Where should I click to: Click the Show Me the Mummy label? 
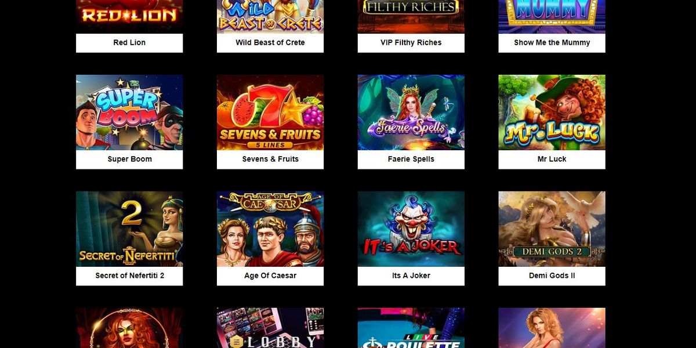tap(552, 42)
